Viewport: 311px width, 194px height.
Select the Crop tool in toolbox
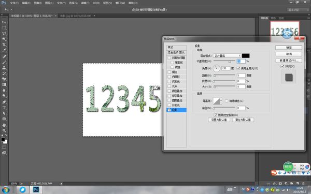pos(4,44)
